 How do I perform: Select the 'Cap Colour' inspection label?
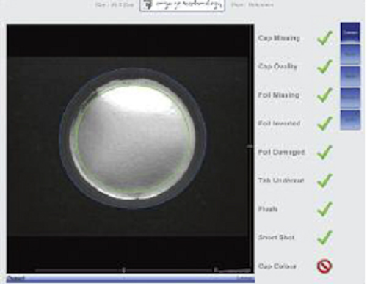(x=277, y=266)
